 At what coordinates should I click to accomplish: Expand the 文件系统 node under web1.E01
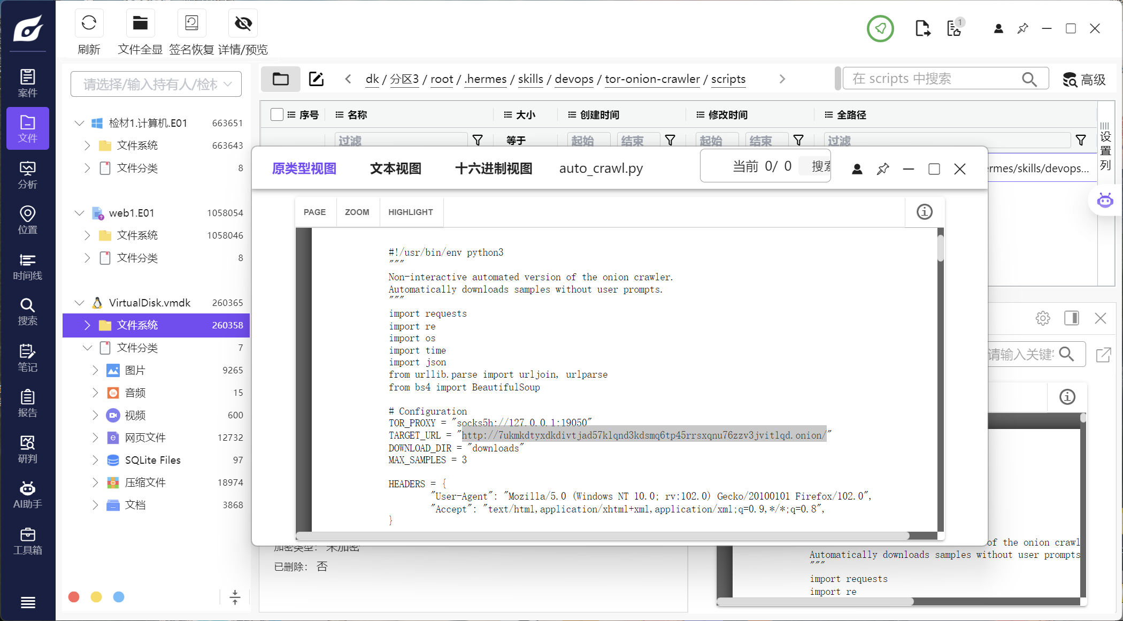coord(87,235)
